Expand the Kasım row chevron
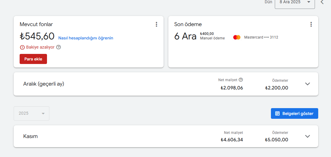Image resolution: width=331 pixels, height=157 pixels. [308, 136]
